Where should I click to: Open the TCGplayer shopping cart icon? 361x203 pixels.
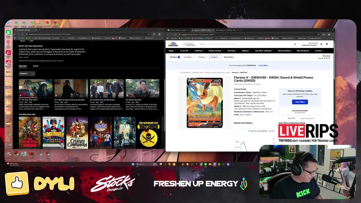(x=327, y=44)
